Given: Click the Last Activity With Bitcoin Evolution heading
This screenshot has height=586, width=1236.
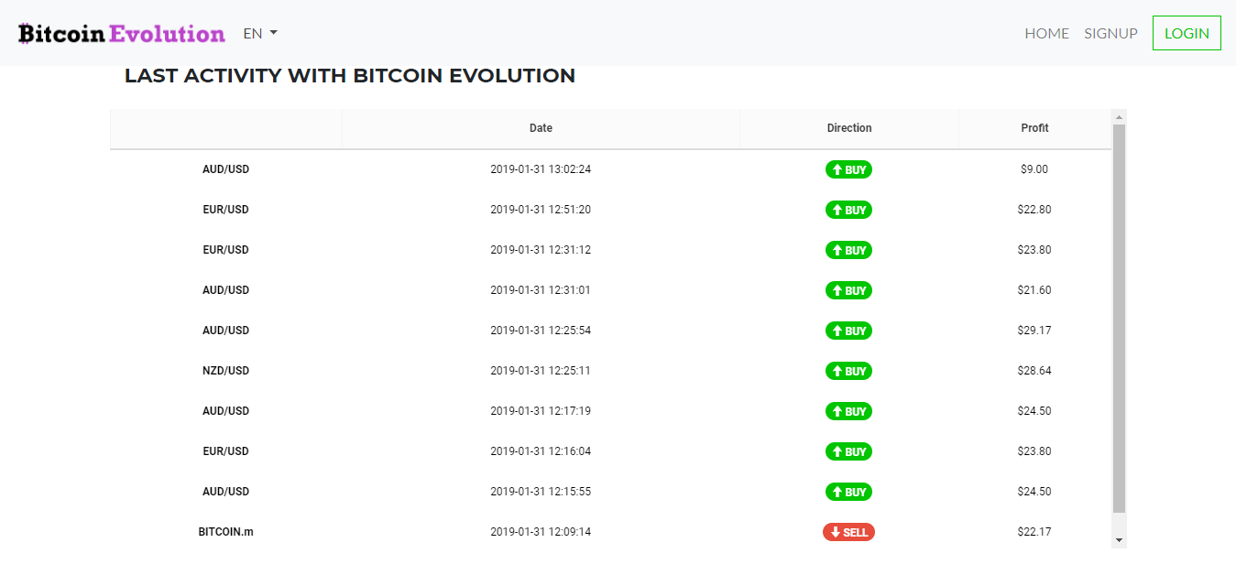Looking at the screenshot, I should click(x=350, y=76).
